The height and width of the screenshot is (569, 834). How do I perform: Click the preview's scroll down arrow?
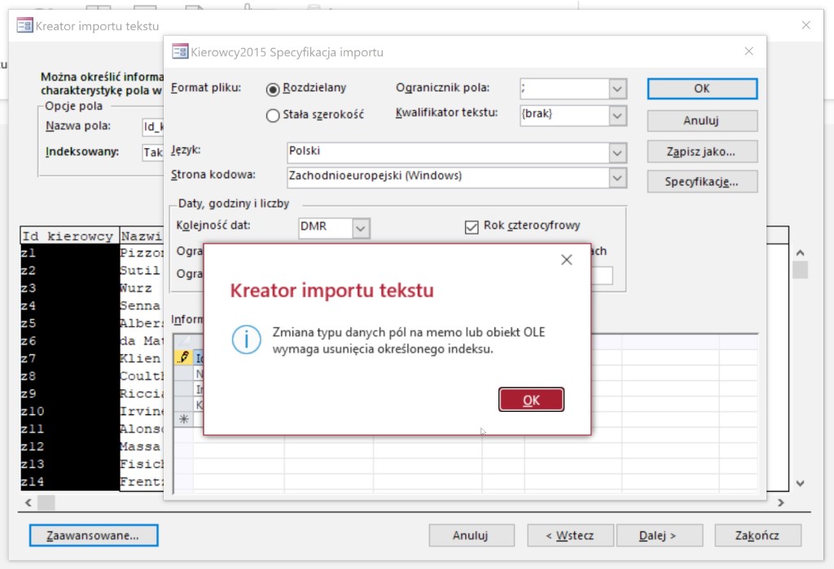[x=800, y=484]
